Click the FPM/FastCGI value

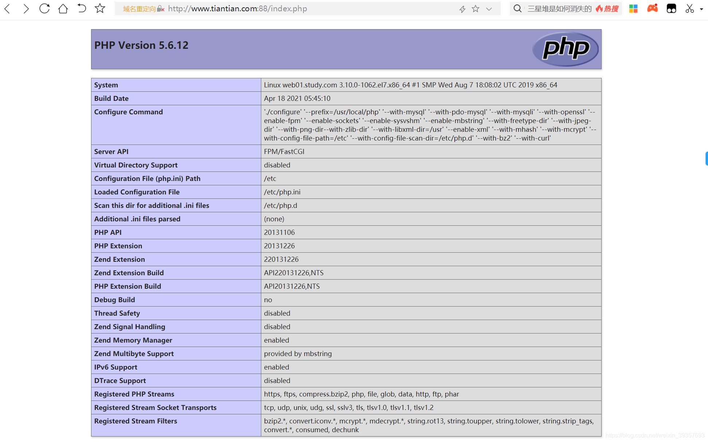point(284,151)
